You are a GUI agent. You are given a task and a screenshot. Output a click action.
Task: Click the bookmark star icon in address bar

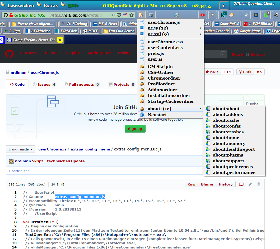point(132,15)
